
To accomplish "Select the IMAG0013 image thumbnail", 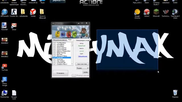I will pos(5,54).
